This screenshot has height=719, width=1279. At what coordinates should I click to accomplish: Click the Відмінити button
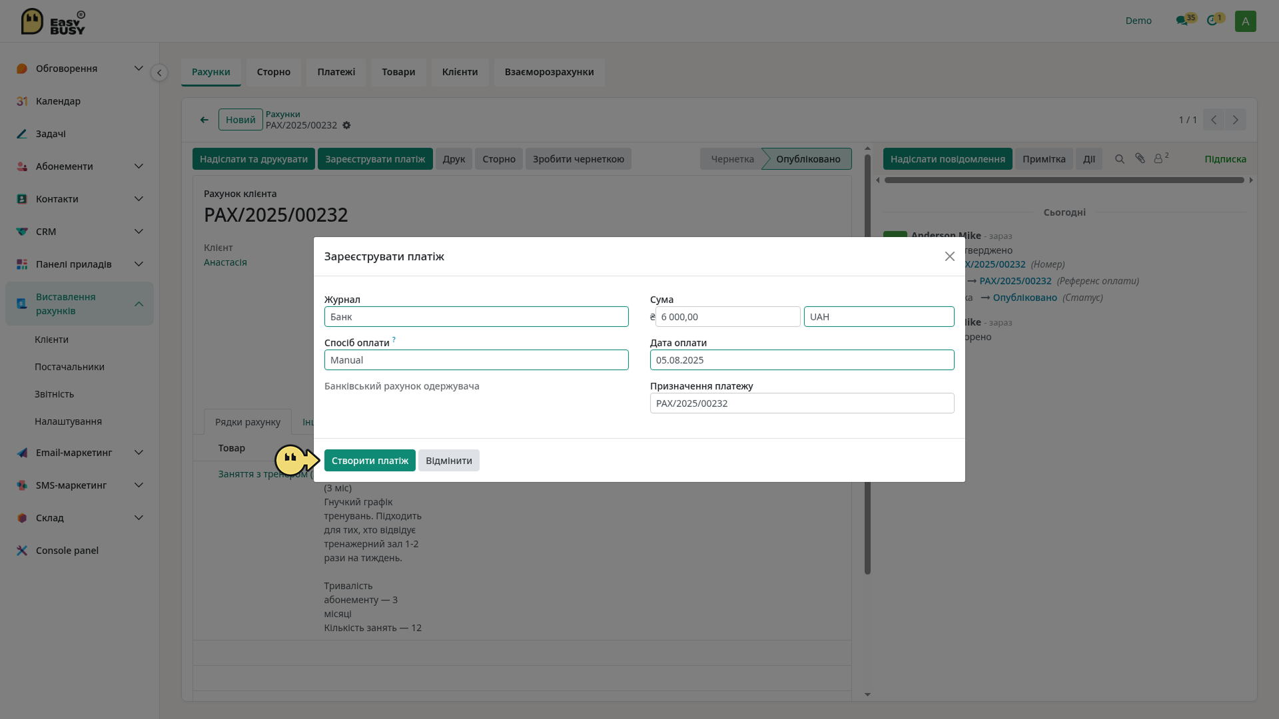coord(449,461)
